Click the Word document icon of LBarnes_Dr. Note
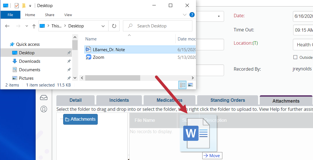The height and width of the screenshot is (160, 313). tap(88, 49)
